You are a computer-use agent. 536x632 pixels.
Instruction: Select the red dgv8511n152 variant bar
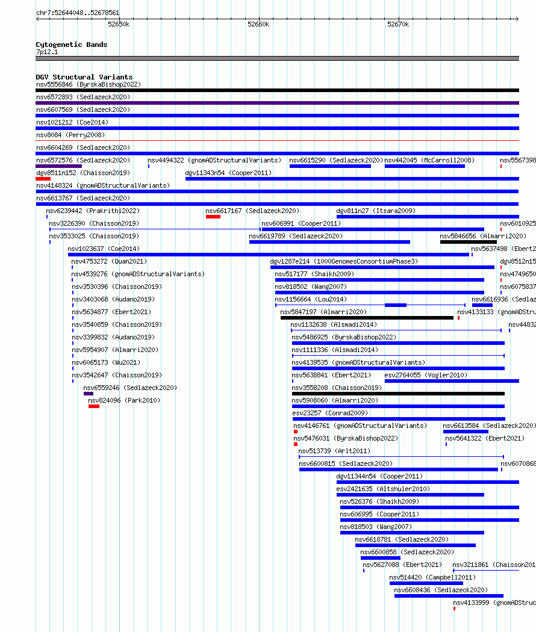point(43,179)
